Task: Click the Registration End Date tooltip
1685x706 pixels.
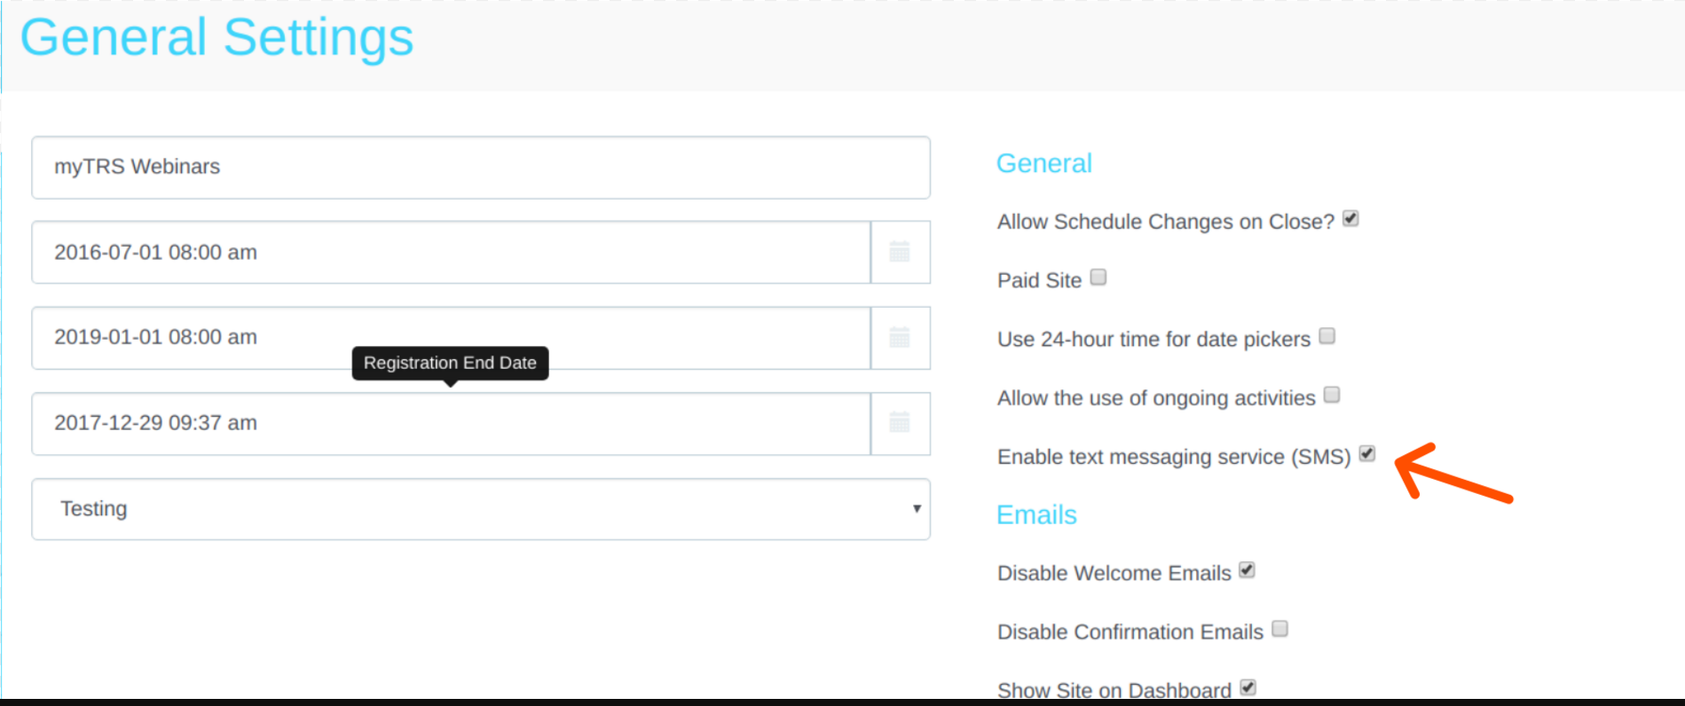Action: [x=450, y=363]
